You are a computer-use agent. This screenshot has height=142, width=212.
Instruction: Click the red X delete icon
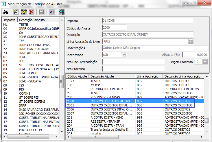coord(31,12)
